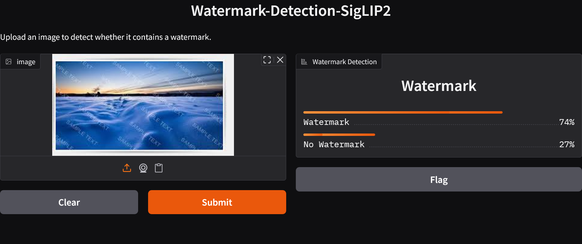This screenshot has height=244, width=582.
Task: Click the large Watermark prediction heading
Action: click(x=439, y=86)
